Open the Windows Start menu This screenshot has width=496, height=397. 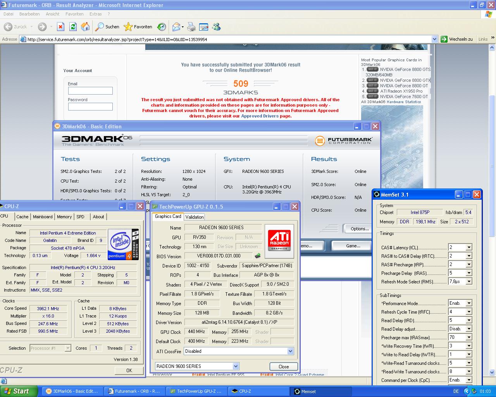19,391
